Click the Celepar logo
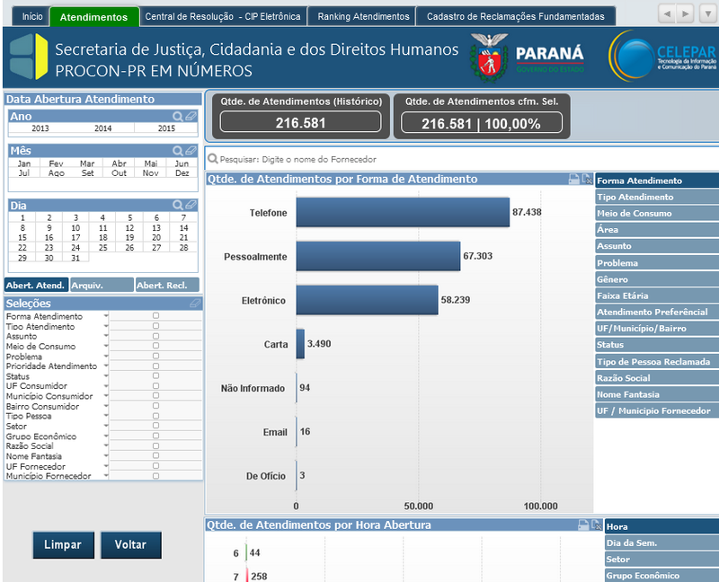Screen dimensions: 719x582 (662, 56)
